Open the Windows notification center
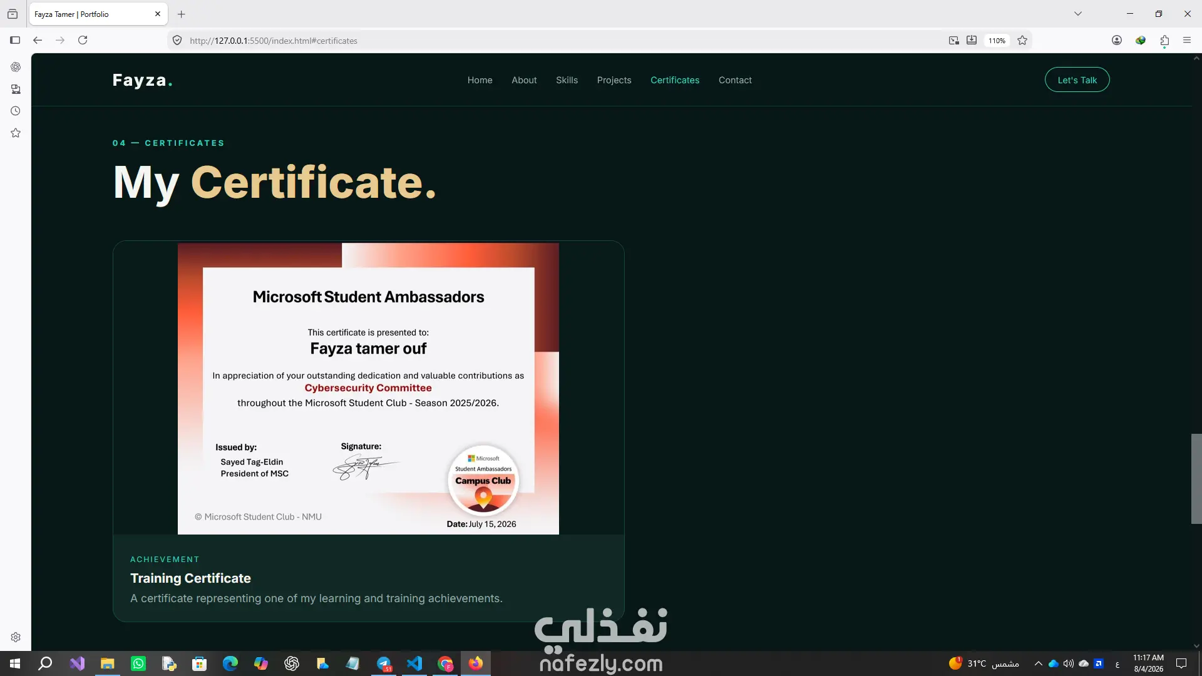Image resolution: width=1202 pixels, height=676 pixels. [1181, 663]
